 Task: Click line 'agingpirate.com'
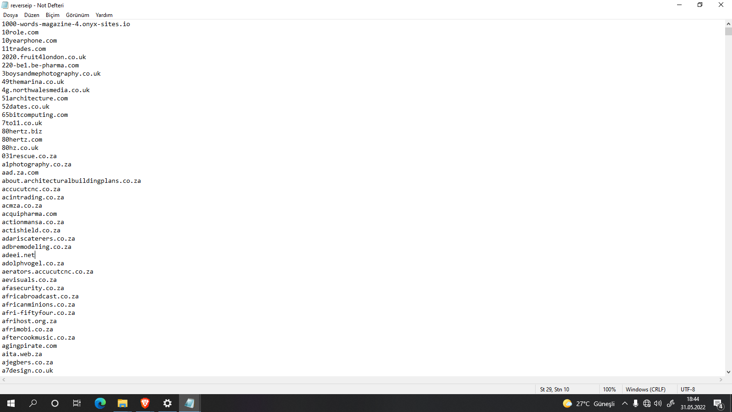[x=29, y=346]
